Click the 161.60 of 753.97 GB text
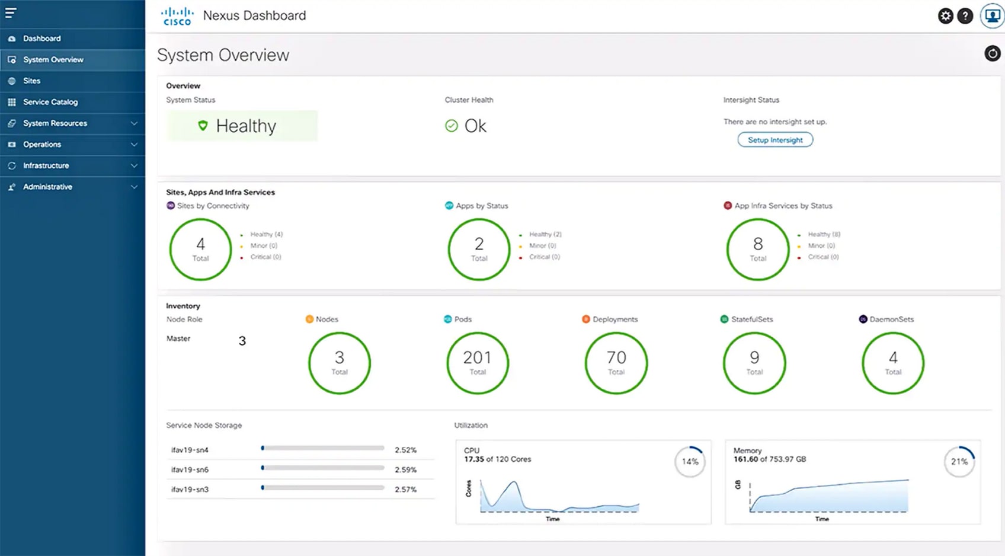1005x556 pixels. pyautogui.click(x=770, y=459)
